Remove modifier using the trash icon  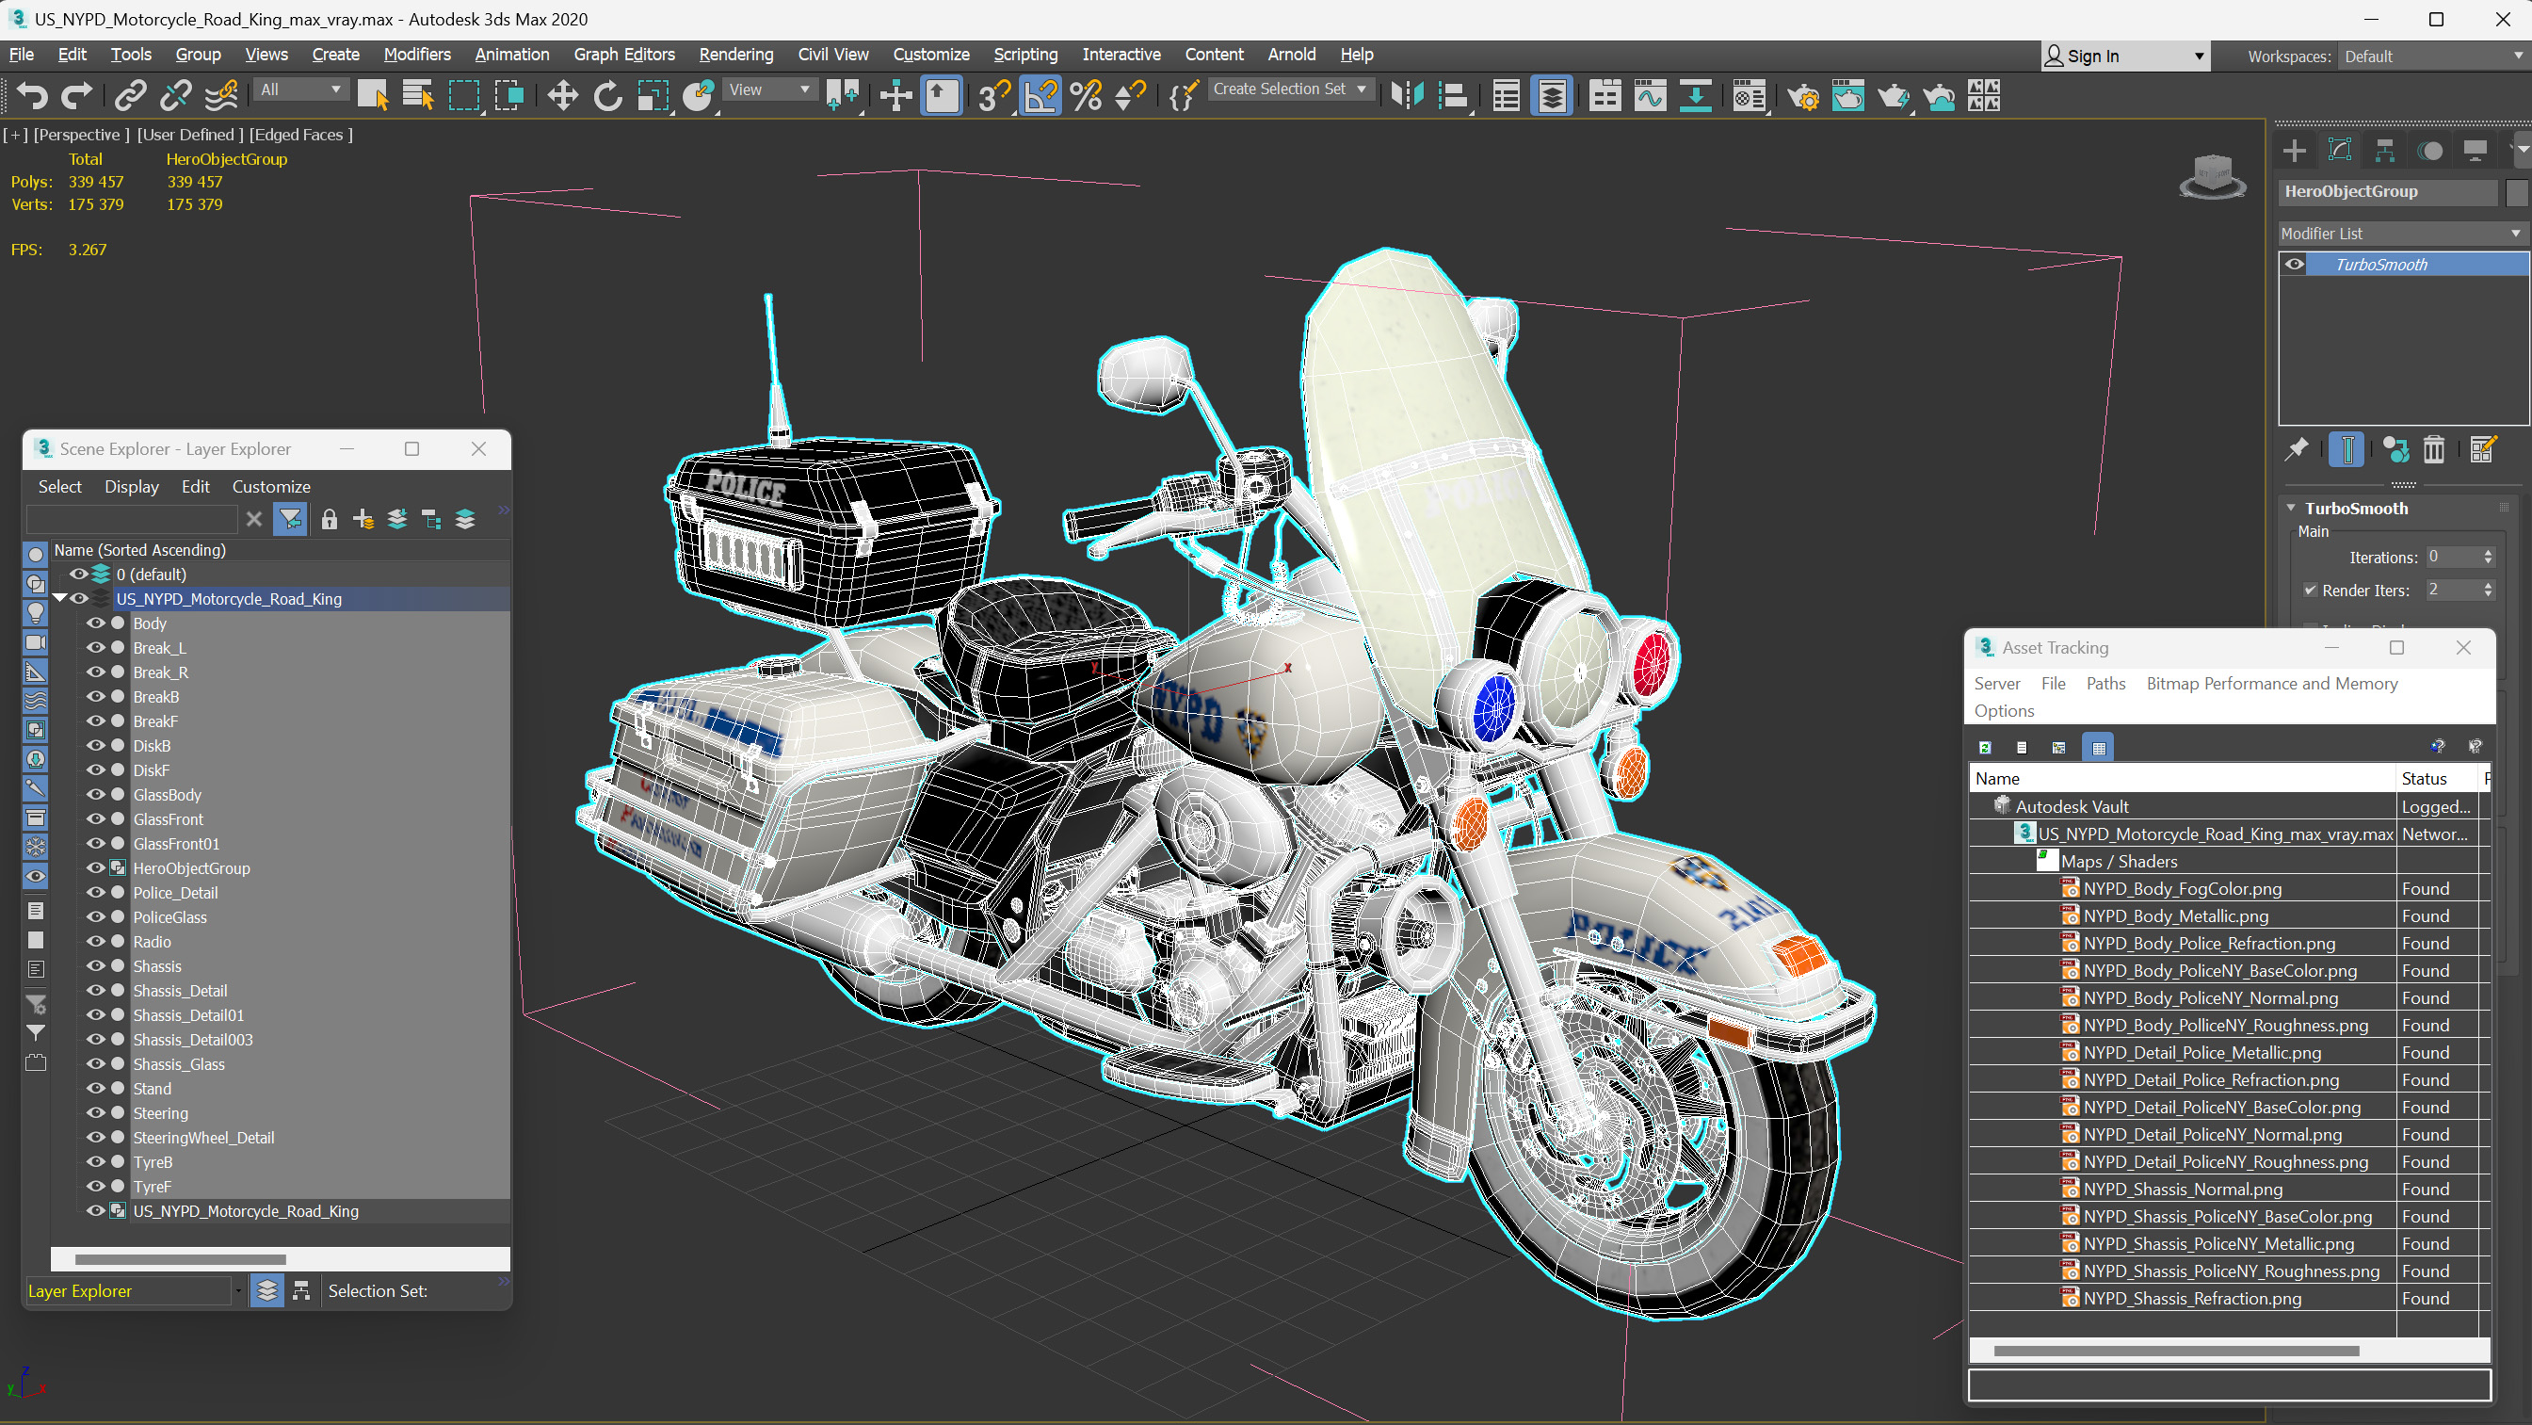tap(2434, 449)
